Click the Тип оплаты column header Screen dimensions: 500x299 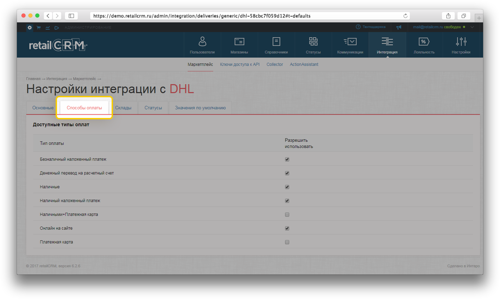tap(52, 143)
